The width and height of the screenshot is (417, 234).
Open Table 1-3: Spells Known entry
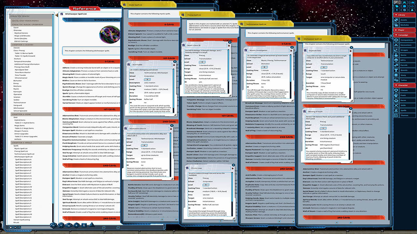point(25,56)
